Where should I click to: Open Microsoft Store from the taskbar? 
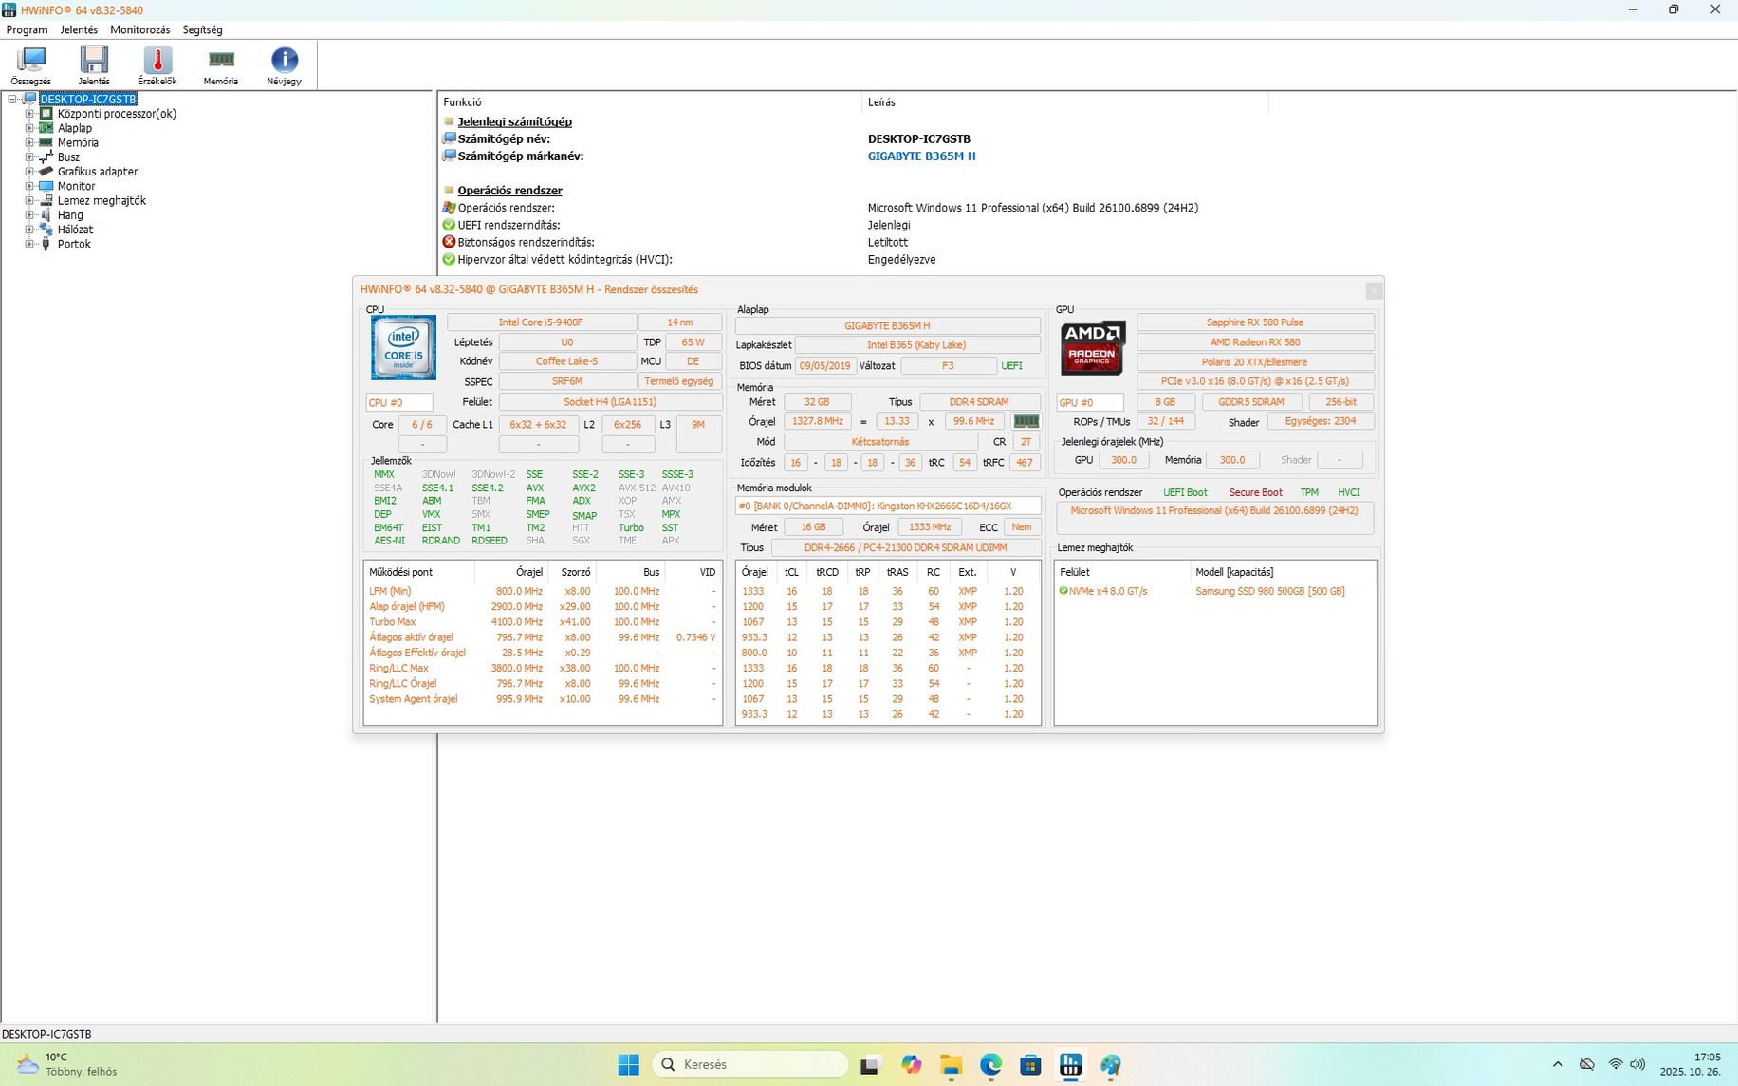coord(1030,1064)
